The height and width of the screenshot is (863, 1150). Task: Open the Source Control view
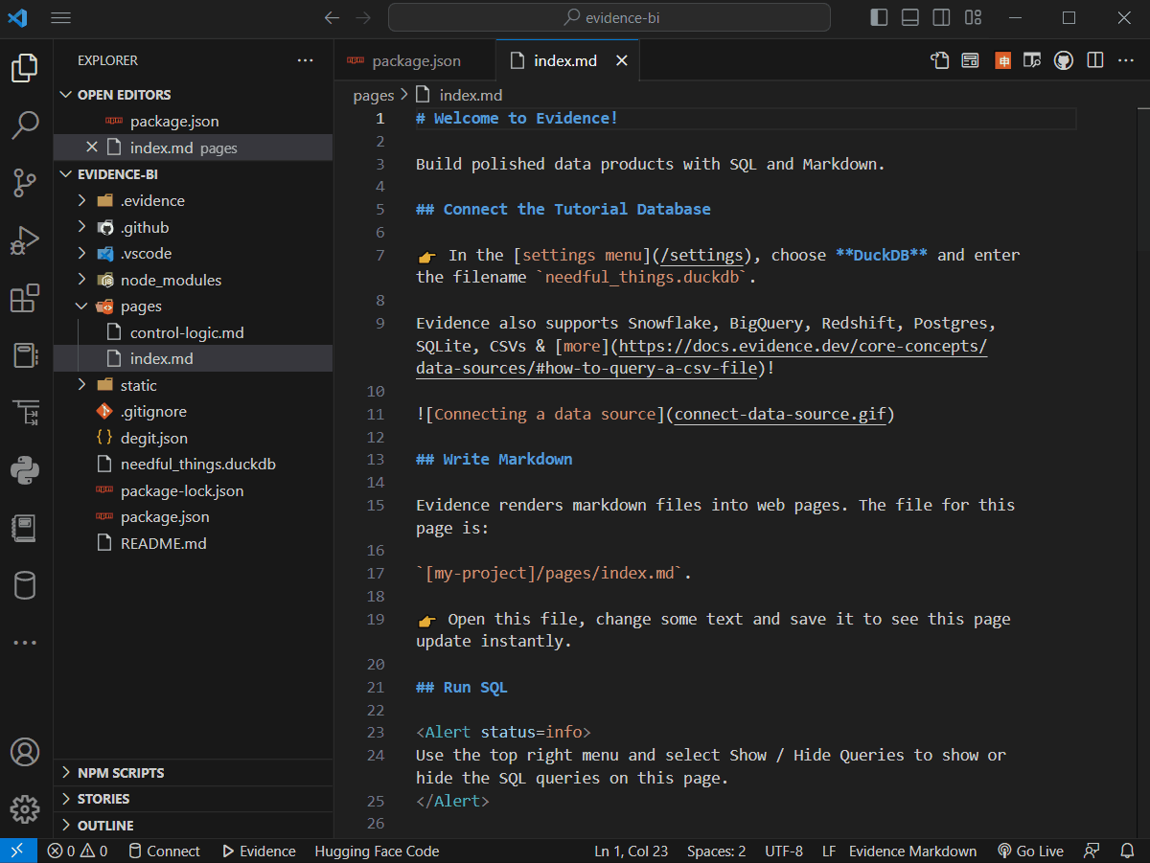click(25, 182)
